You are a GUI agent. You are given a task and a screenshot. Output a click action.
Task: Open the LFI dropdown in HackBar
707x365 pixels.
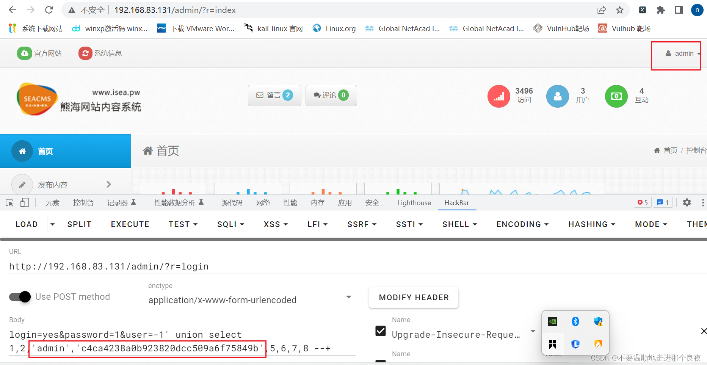point(317,224)
